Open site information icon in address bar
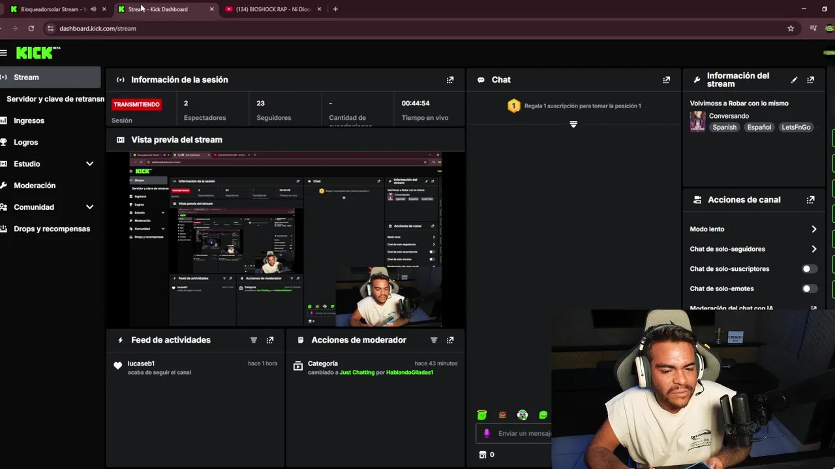 pos(50,29)
